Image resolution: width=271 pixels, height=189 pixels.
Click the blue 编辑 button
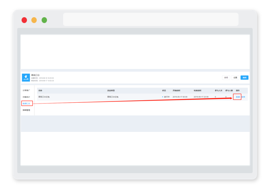point(244,78)
